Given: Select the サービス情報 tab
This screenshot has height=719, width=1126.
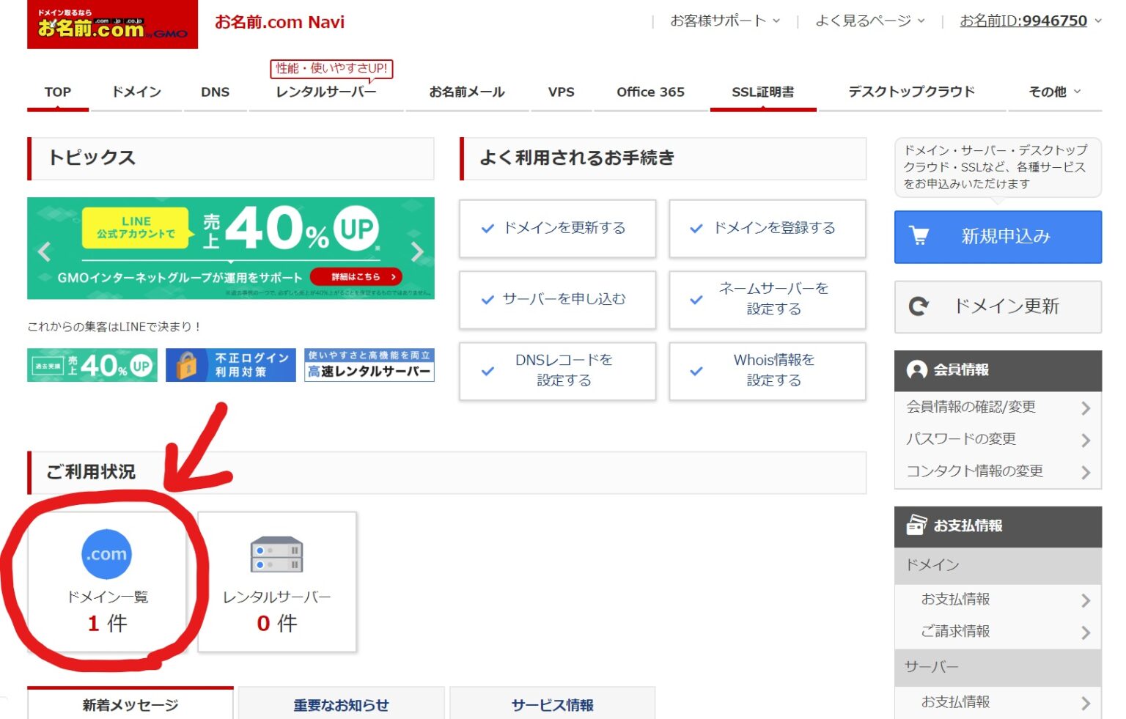Looking at the screenshot, I should coord(552,704).
